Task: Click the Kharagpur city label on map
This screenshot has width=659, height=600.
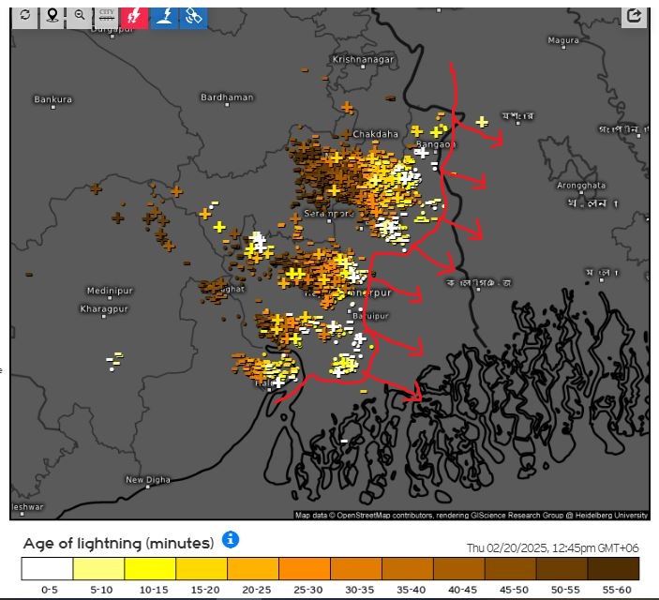Action: [102, 308]
